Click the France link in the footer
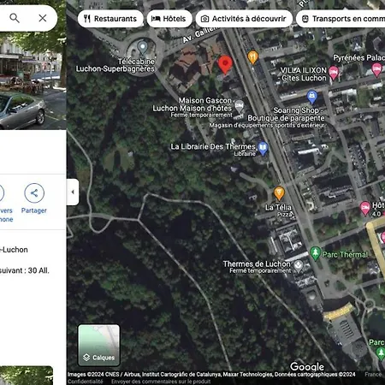385x385 pixels. pos(373,374)
